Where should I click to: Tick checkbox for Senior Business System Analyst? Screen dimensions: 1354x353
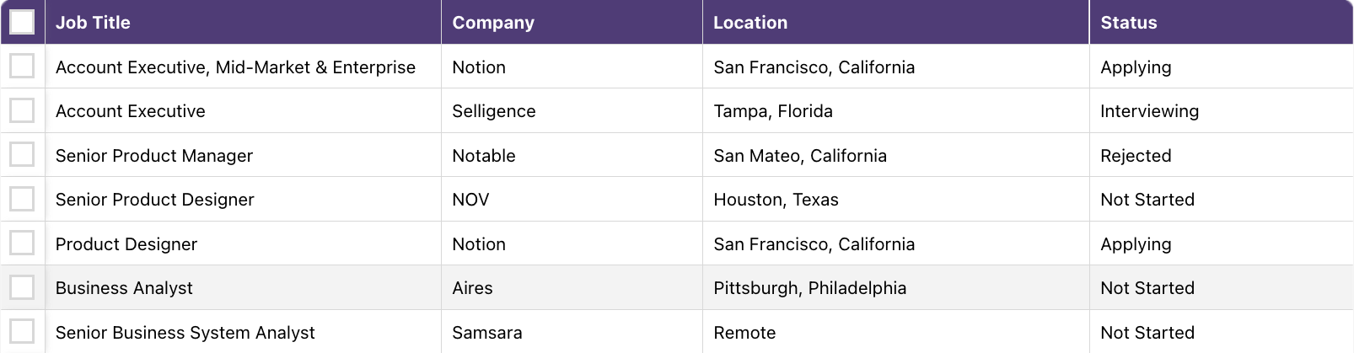point(22,331)
